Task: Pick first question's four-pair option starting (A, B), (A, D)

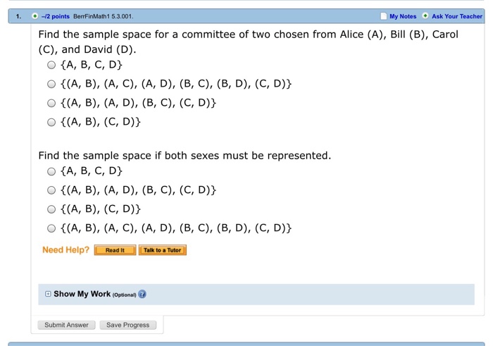Action: tap(51, 104)
